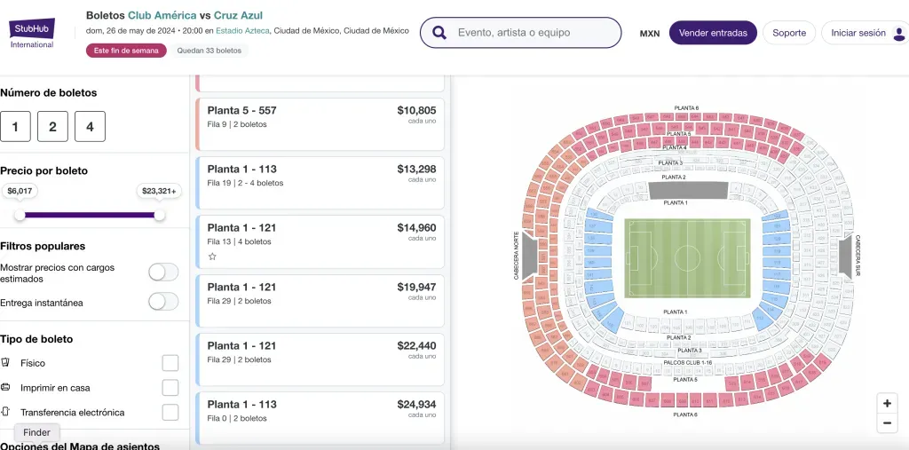Click the star icon on Planta 1 - 121 listing

click(212, 257)
